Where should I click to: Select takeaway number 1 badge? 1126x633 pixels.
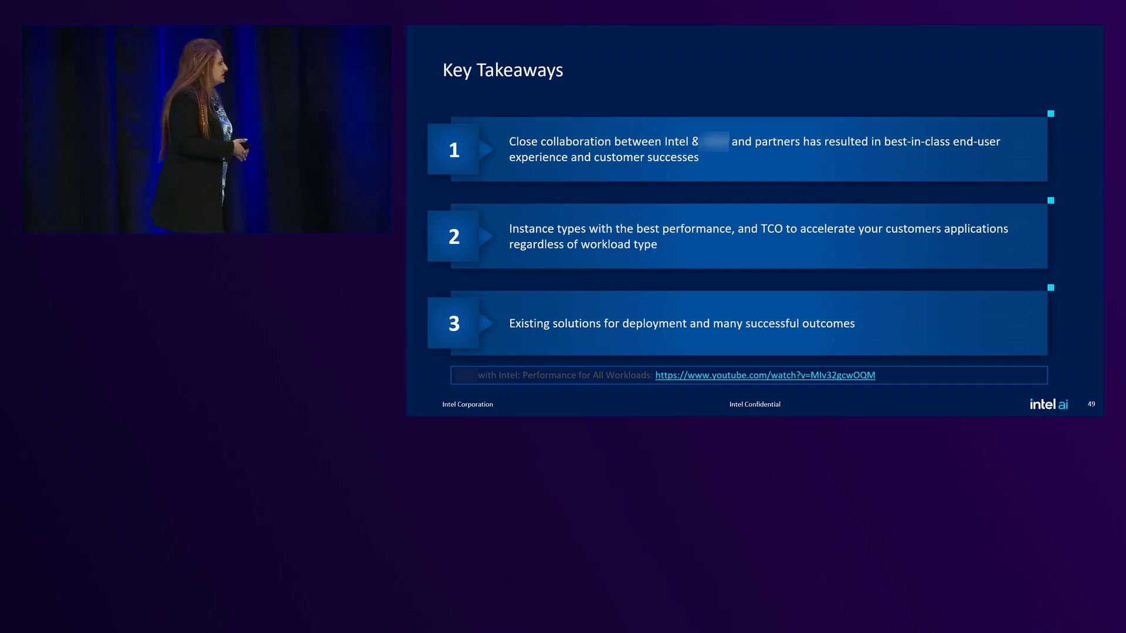(x=453, y=149)
